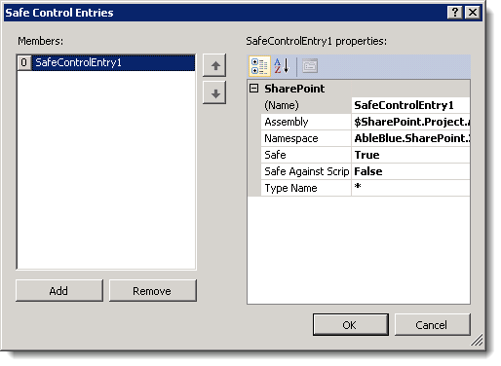Grab the dialog resize grip corner
Screen dimensions: 501x366
[x=477, y=341]
